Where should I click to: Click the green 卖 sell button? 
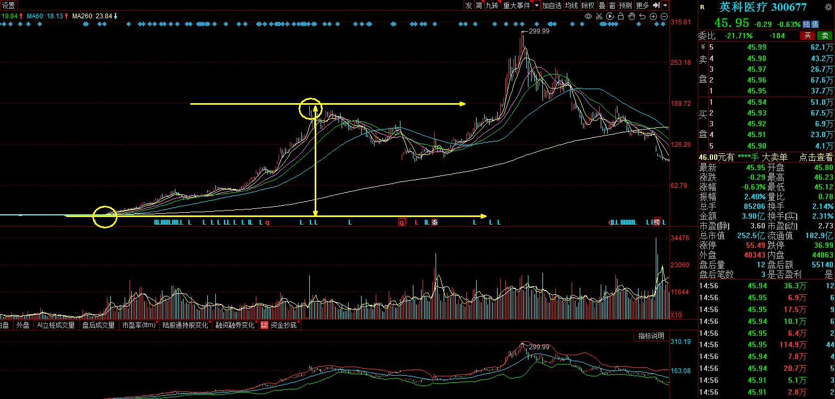[824, 36]
